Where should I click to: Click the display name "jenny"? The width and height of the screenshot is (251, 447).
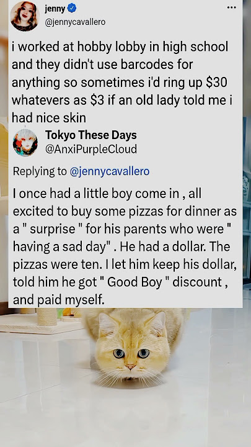click(56, 9)
